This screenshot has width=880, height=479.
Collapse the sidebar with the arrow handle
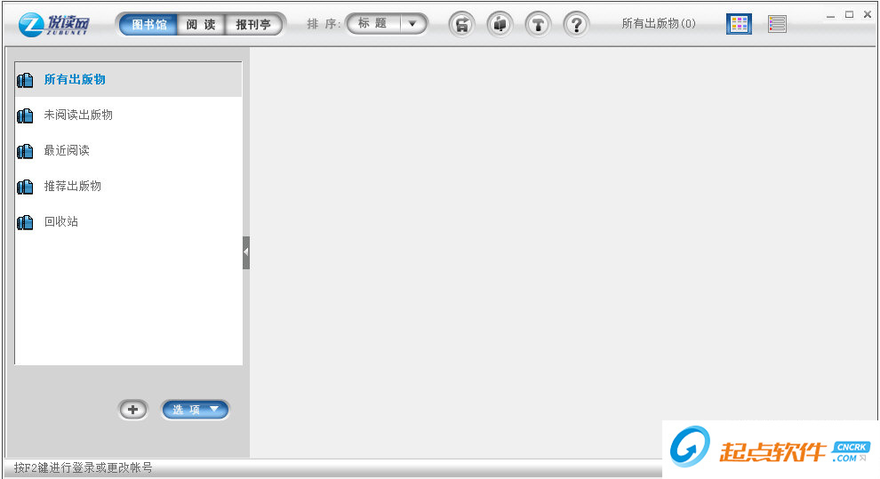[246, 252]
